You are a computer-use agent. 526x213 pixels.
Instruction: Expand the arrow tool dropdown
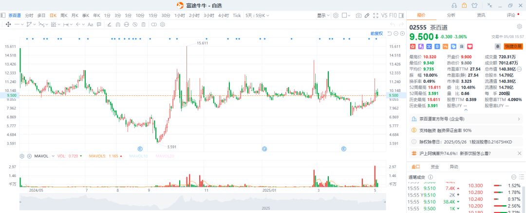pos(83,24)
